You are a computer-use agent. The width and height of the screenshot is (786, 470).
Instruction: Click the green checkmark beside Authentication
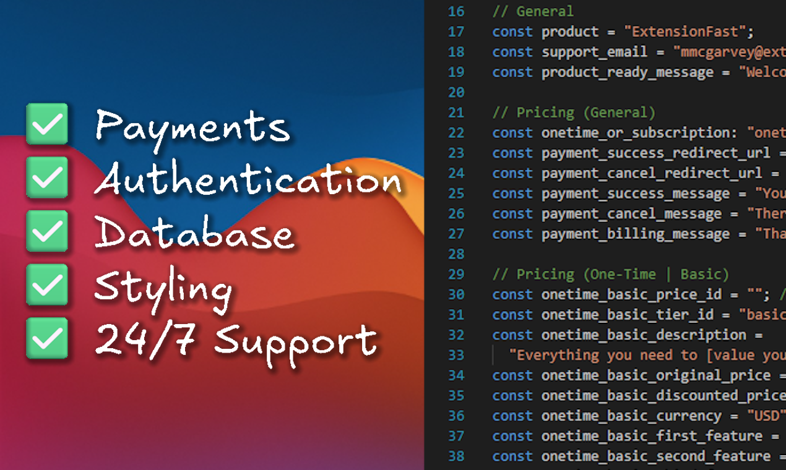[47, 177]
